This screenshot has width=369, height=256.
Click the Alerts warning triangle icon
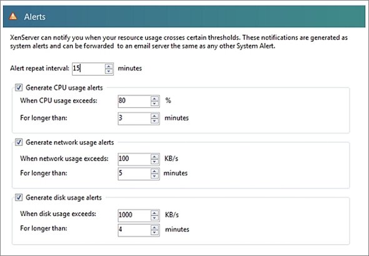coord(13,16)
